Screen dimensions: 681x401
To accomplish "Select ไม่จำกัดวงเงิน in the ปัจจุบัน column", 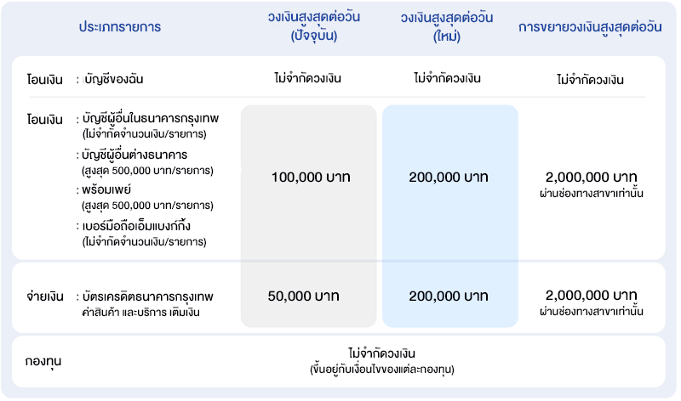I will tap(308, 79).
